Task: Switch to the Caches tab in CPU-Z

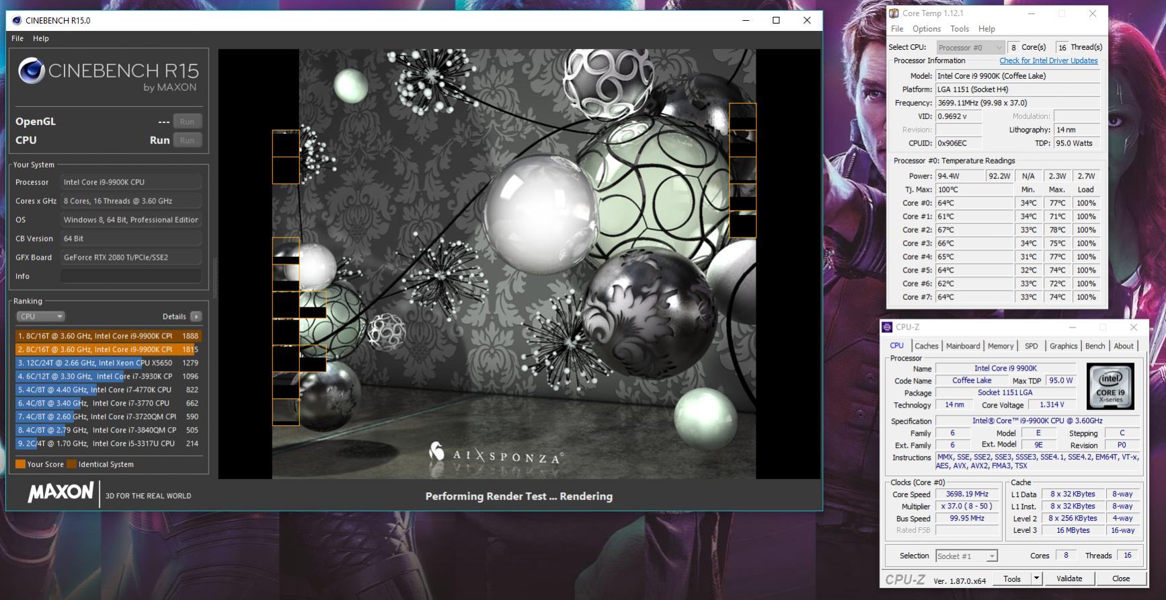Action: point(927,346)
